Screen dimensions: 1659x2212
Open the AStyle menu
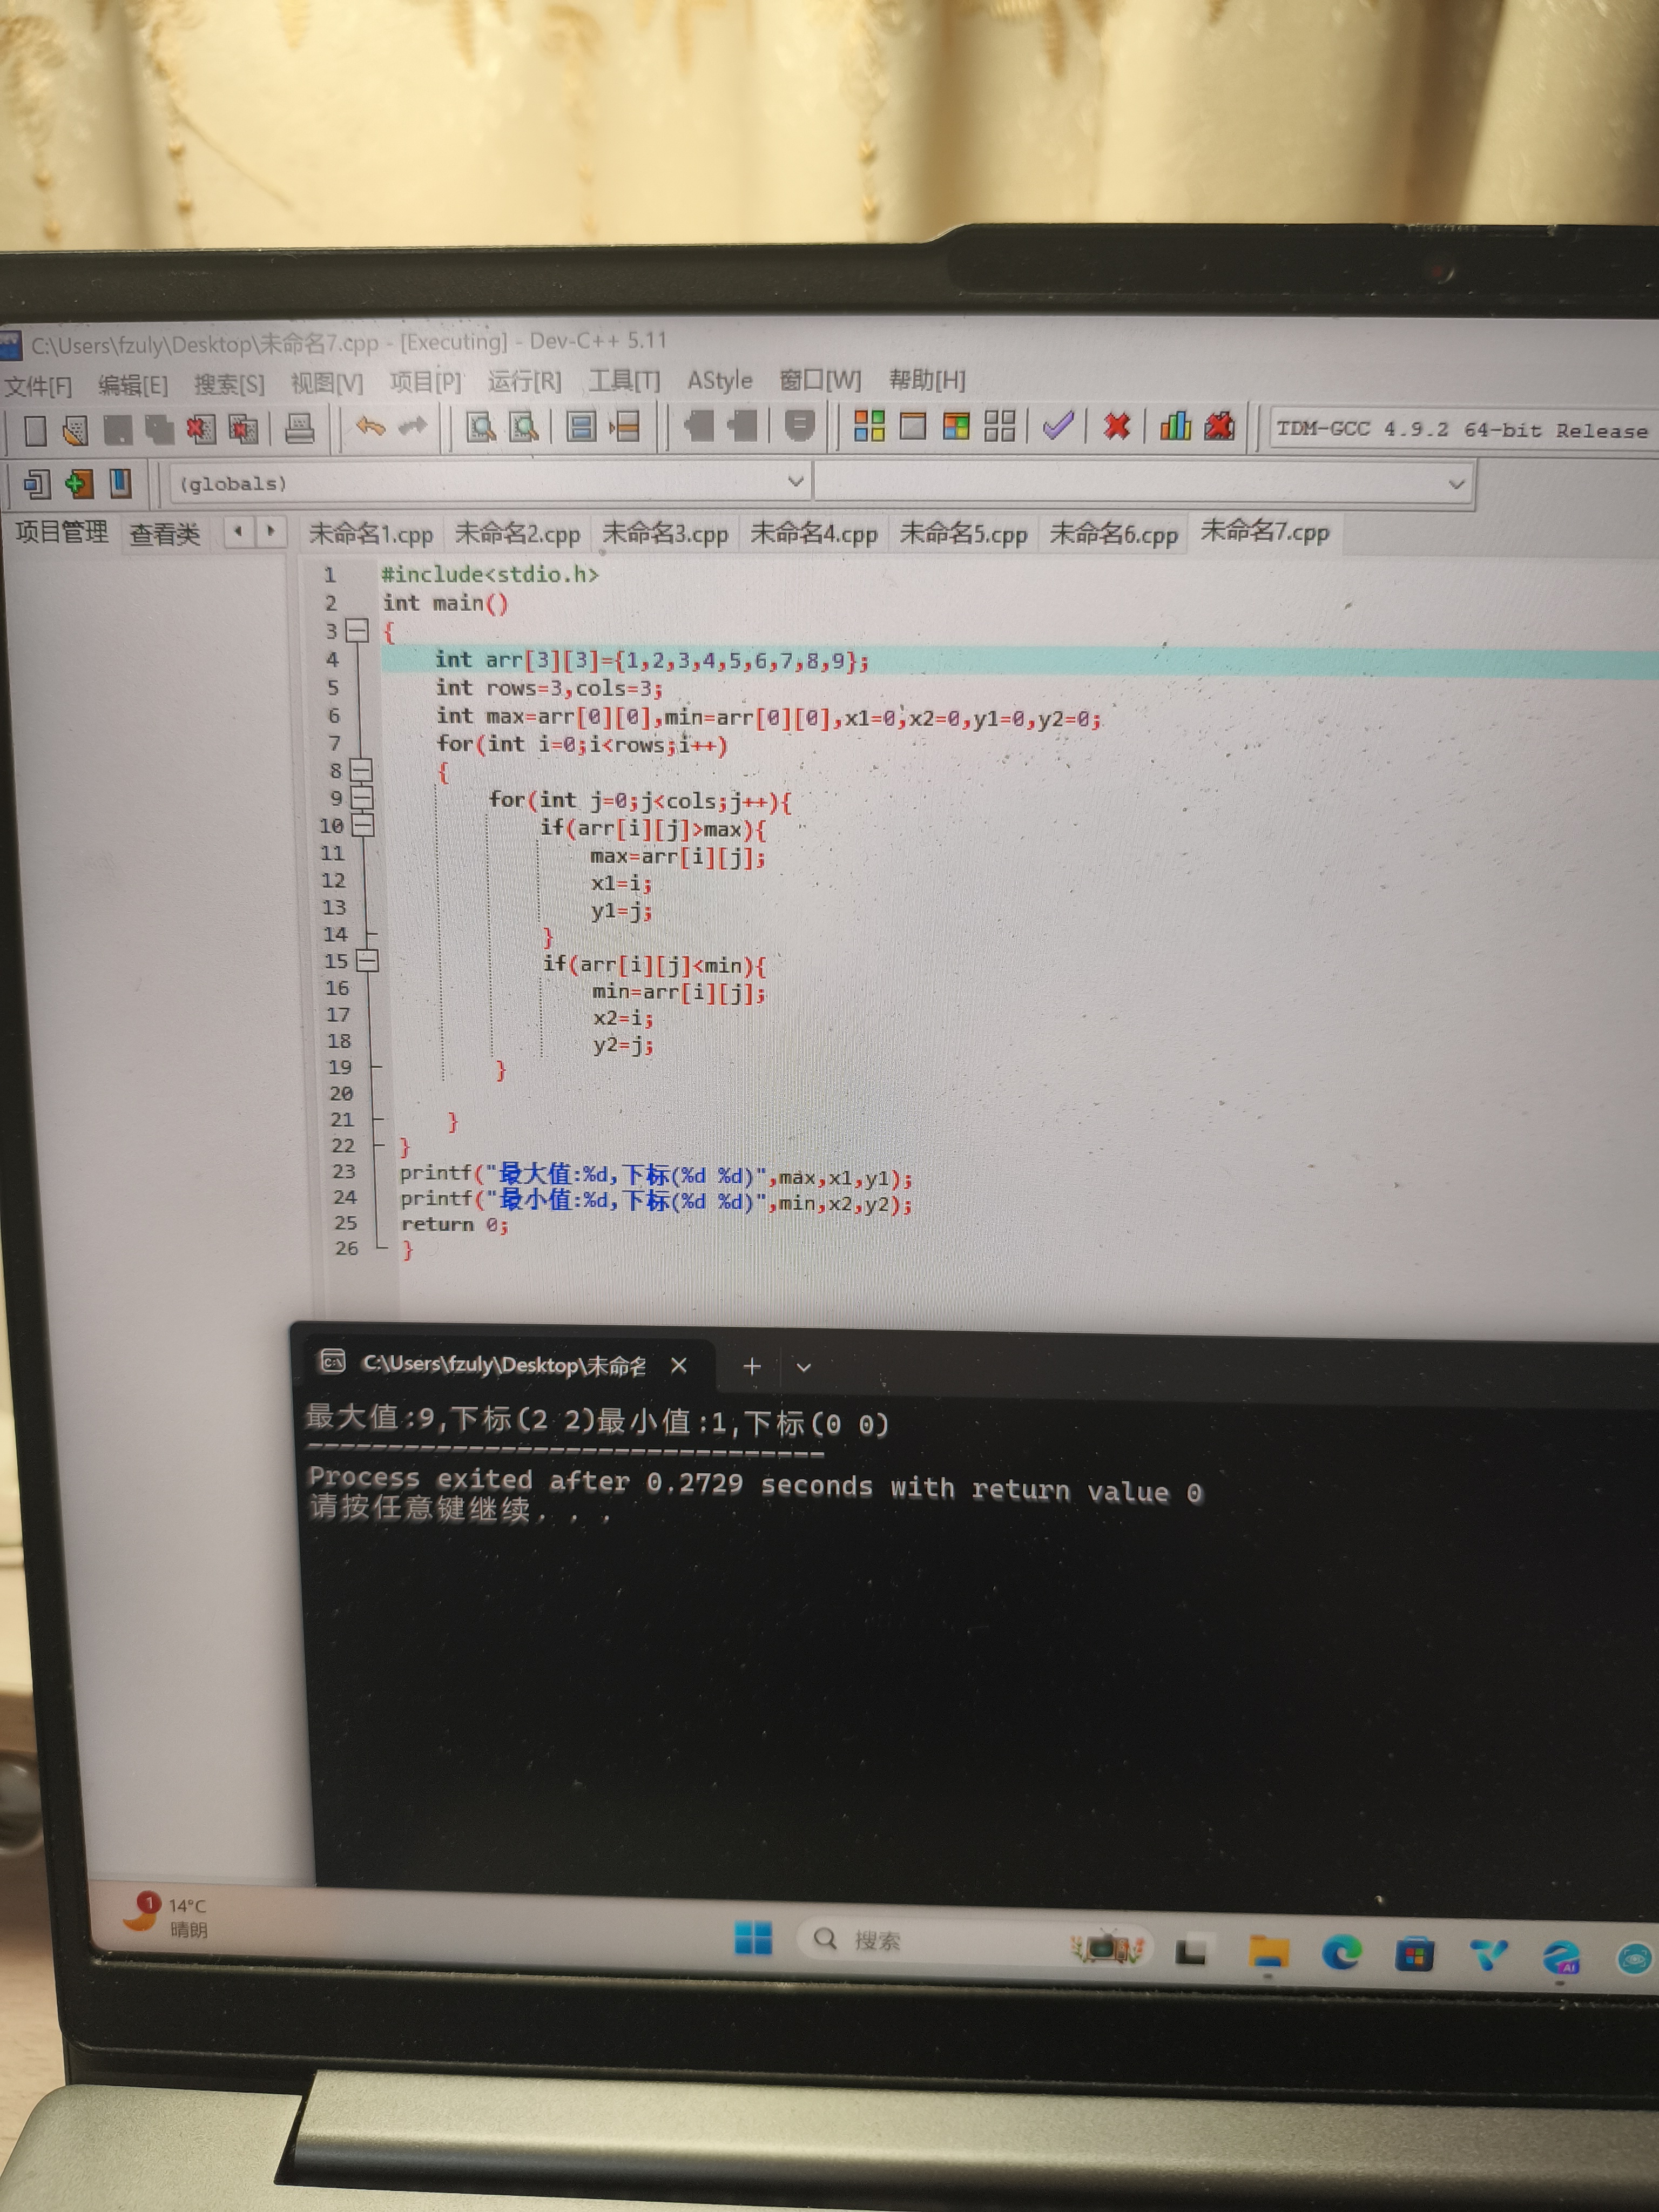[719, 381]
